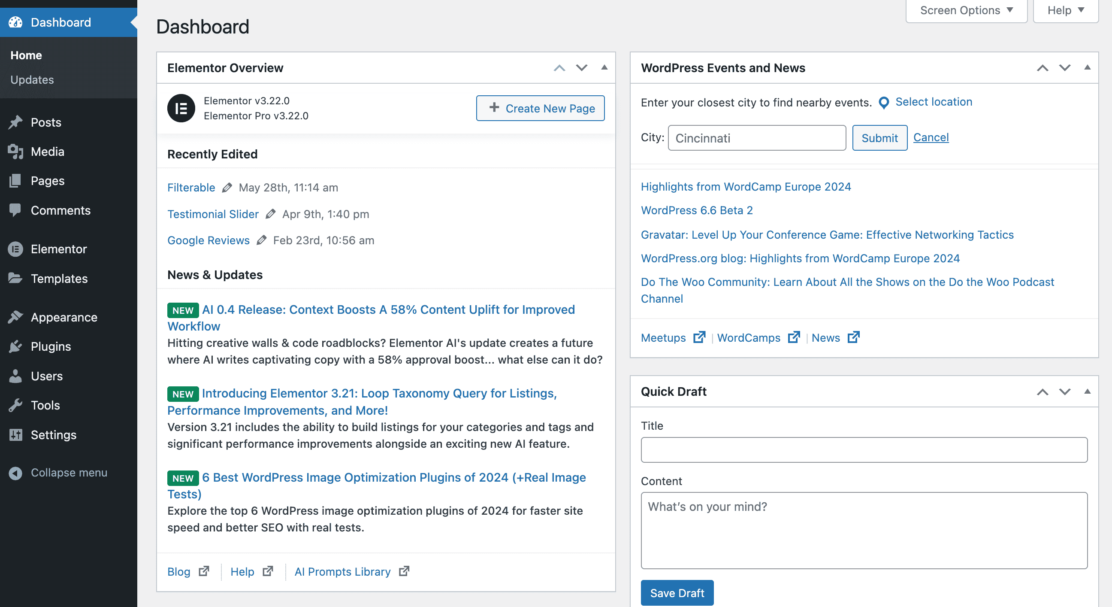Move WordPress Events and News widget down
This screenshot has height=607, width=1112.
[1064, 68]
